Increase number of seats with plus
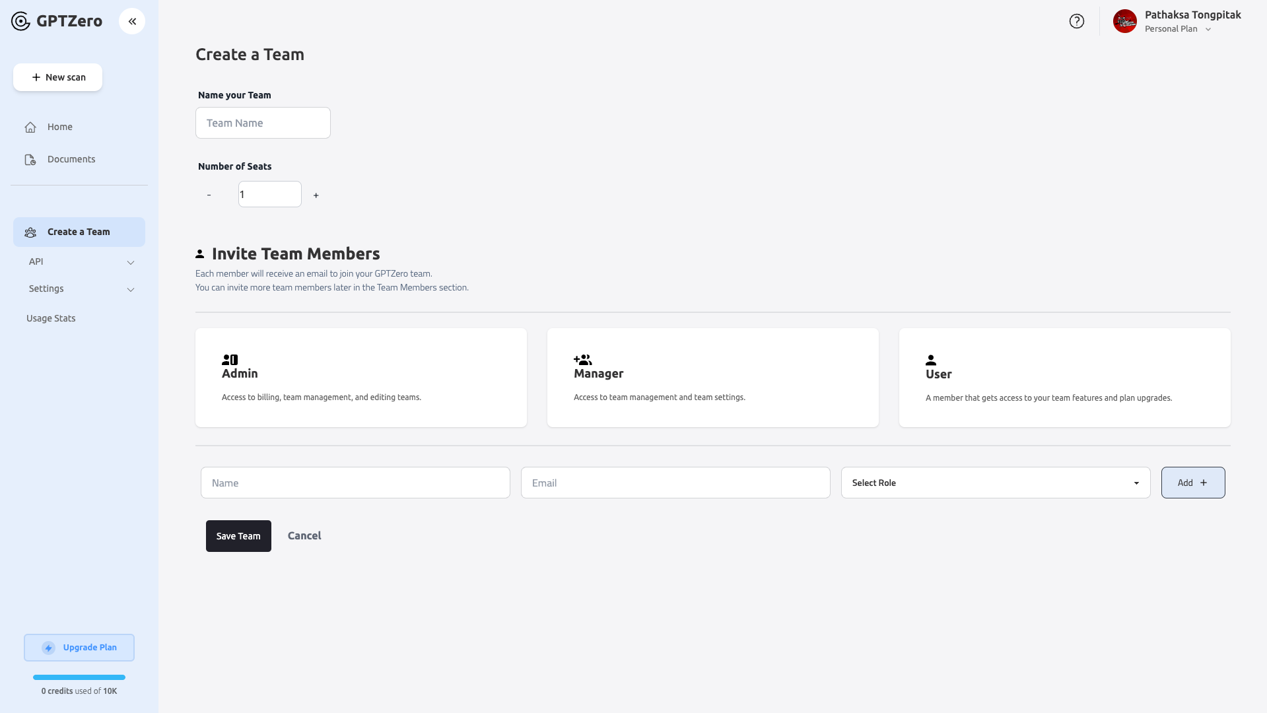This screenshot has height=713, width=1267. click(316, 195)
